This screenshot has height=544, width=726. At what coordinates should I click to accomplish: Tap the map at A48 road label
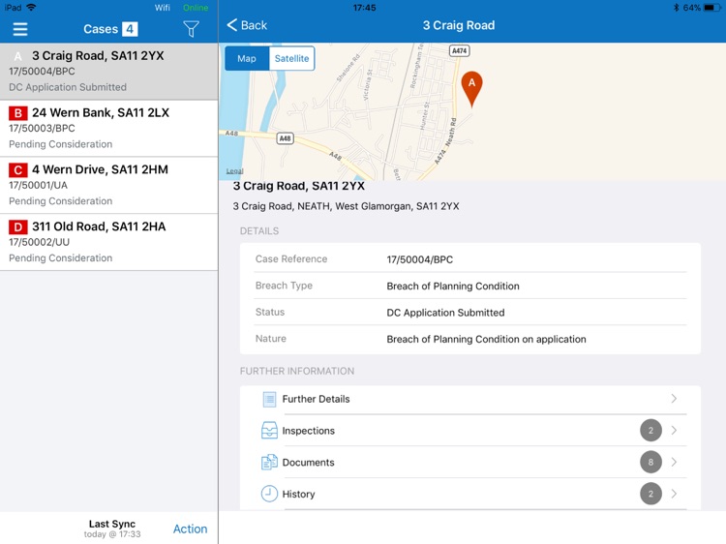pyautogui.click(x=286, y=138)
